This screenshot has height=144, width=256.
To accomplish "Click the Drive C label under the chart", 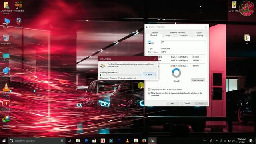I will point(176,81).
